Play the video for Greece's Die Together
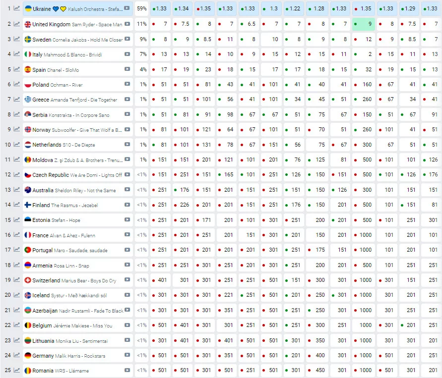442x378 pixels. [127, 99]
